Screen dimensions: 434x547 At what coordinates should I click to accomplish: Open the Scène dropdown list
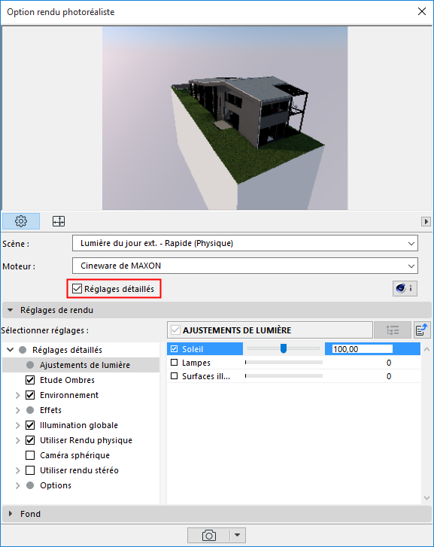(245, 243)
